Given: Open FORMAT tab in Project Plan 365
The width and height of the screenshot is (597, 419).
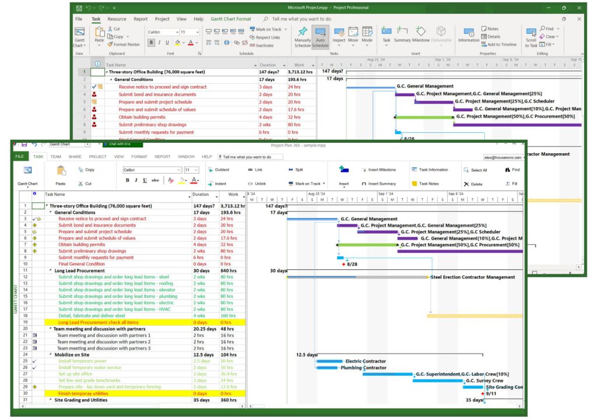Looking at the screenshot, I should (x=139, y=156).
